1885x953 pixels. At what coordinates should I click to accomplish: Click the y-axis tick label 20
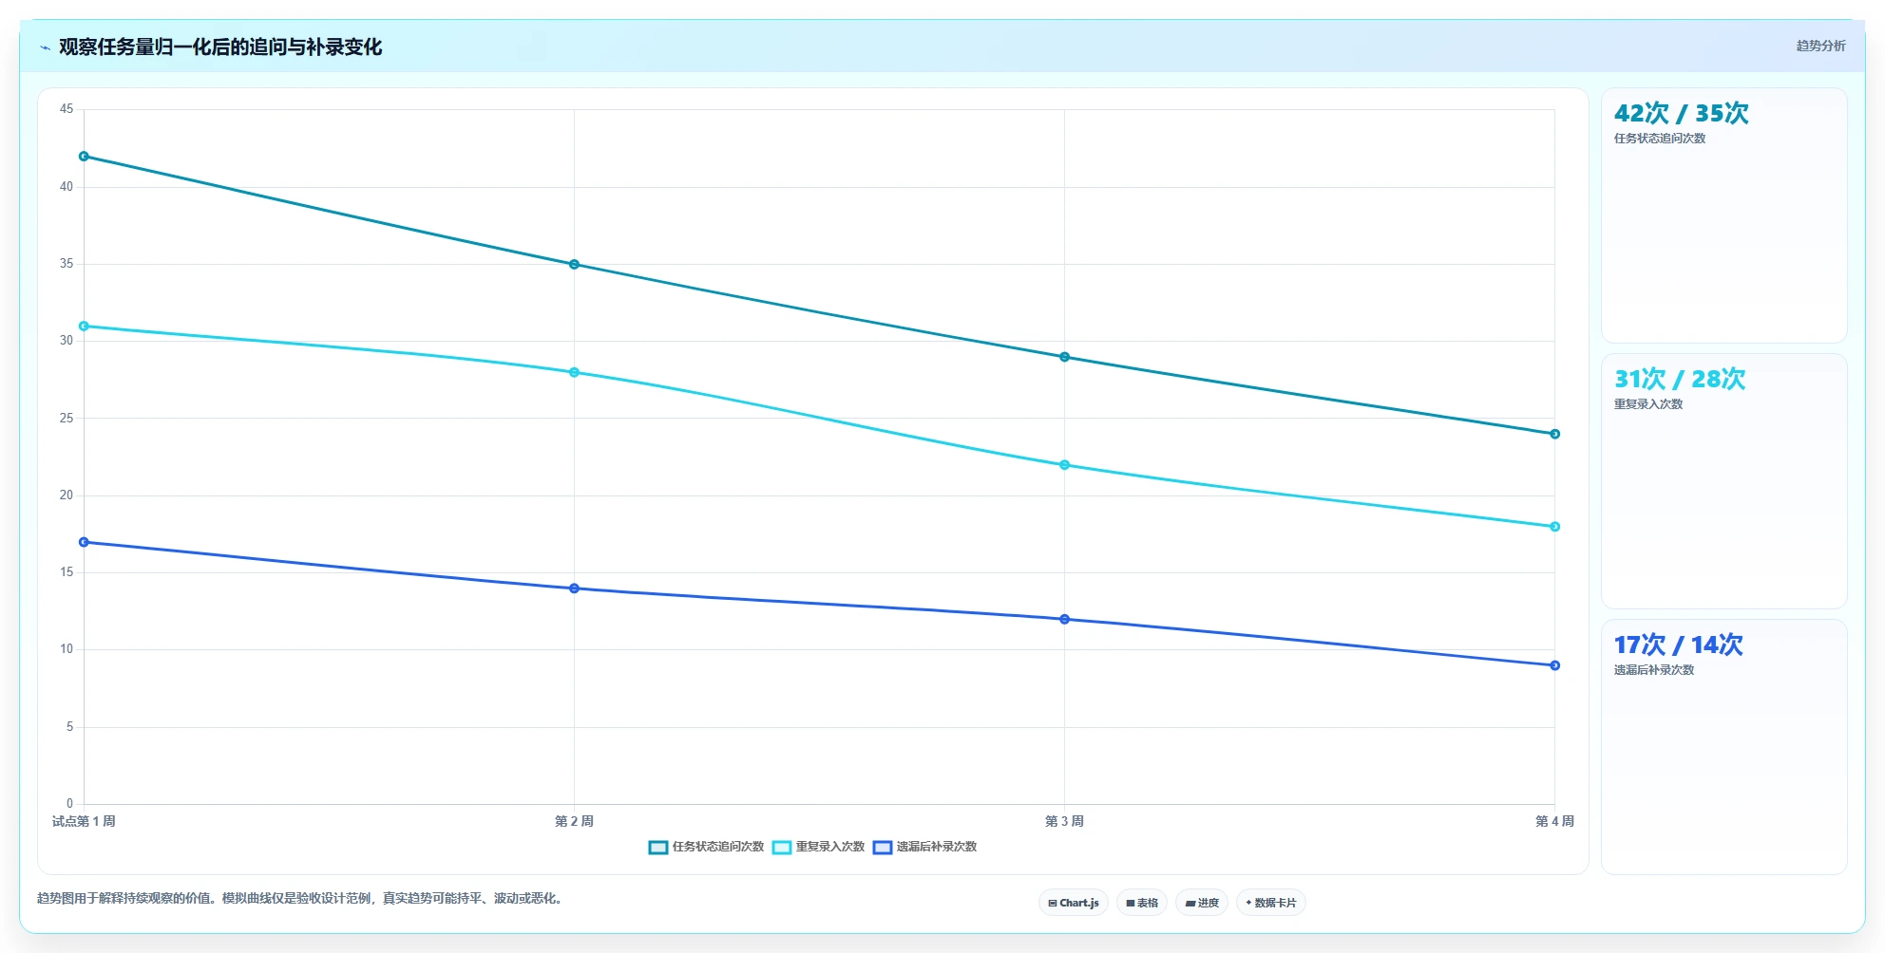click(67, 495)
